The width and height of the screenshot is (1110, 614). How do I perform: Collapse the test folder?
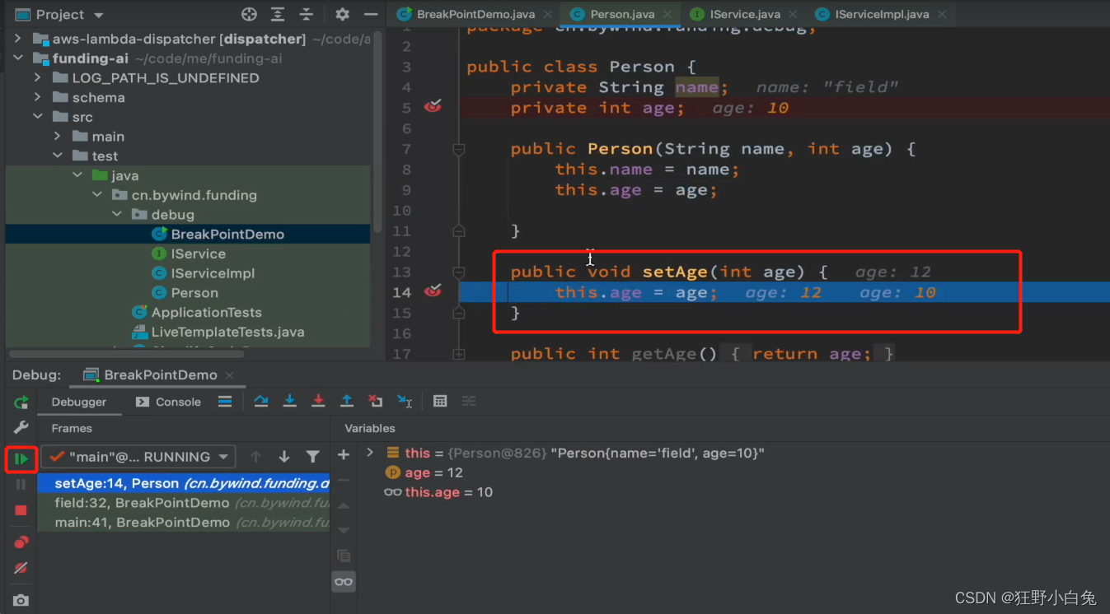point(57,156)
